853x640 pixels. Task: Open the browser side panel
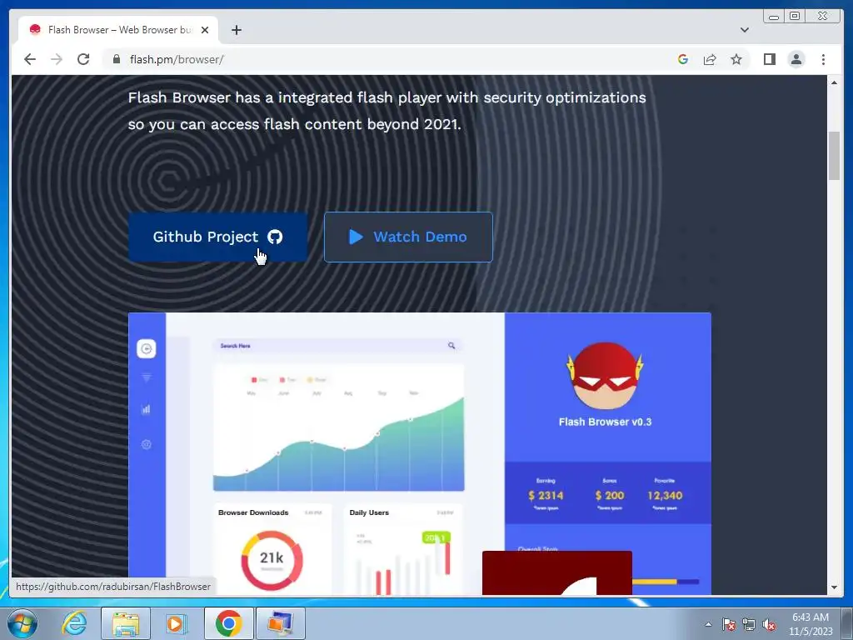[x=769, y=59]
